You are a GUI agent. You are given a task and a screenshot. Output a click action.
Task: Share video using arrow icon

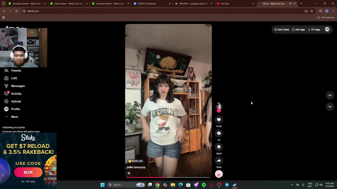[219, 161]
